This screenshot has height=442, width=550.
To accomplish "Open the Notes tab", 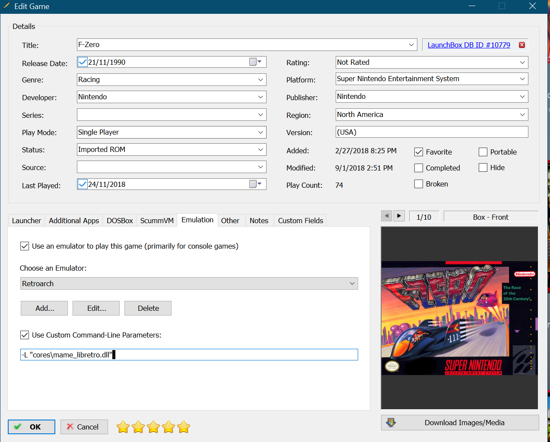I will click(x=259, y=221).
